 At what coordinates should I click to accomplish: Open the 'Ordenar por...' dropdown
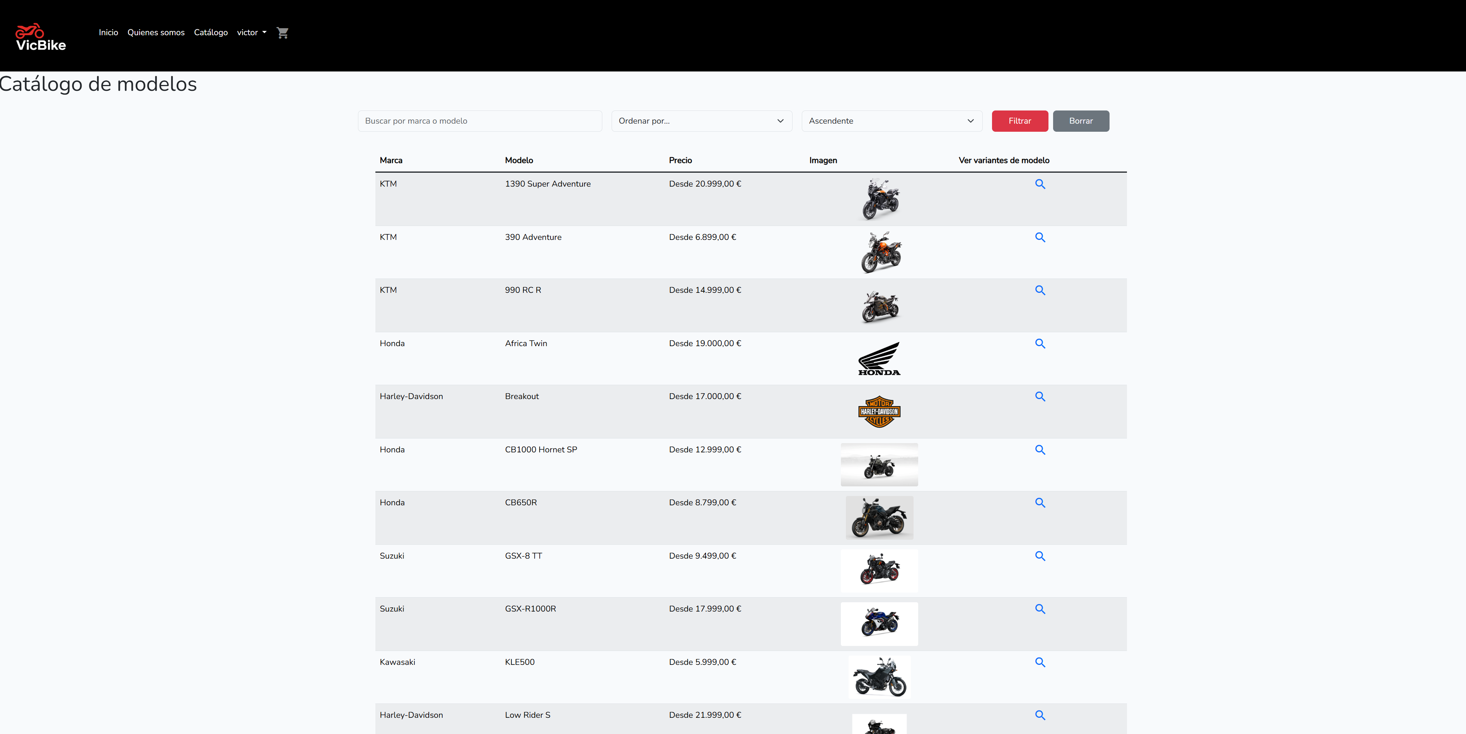702,121
